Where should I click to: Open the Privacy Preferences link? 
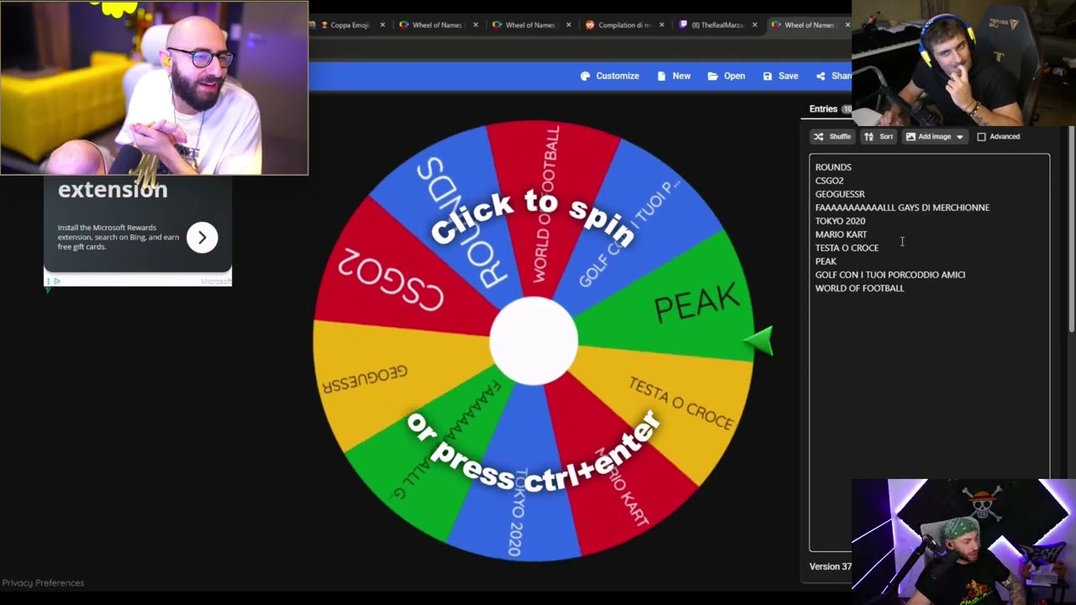(x=43, y=583)
